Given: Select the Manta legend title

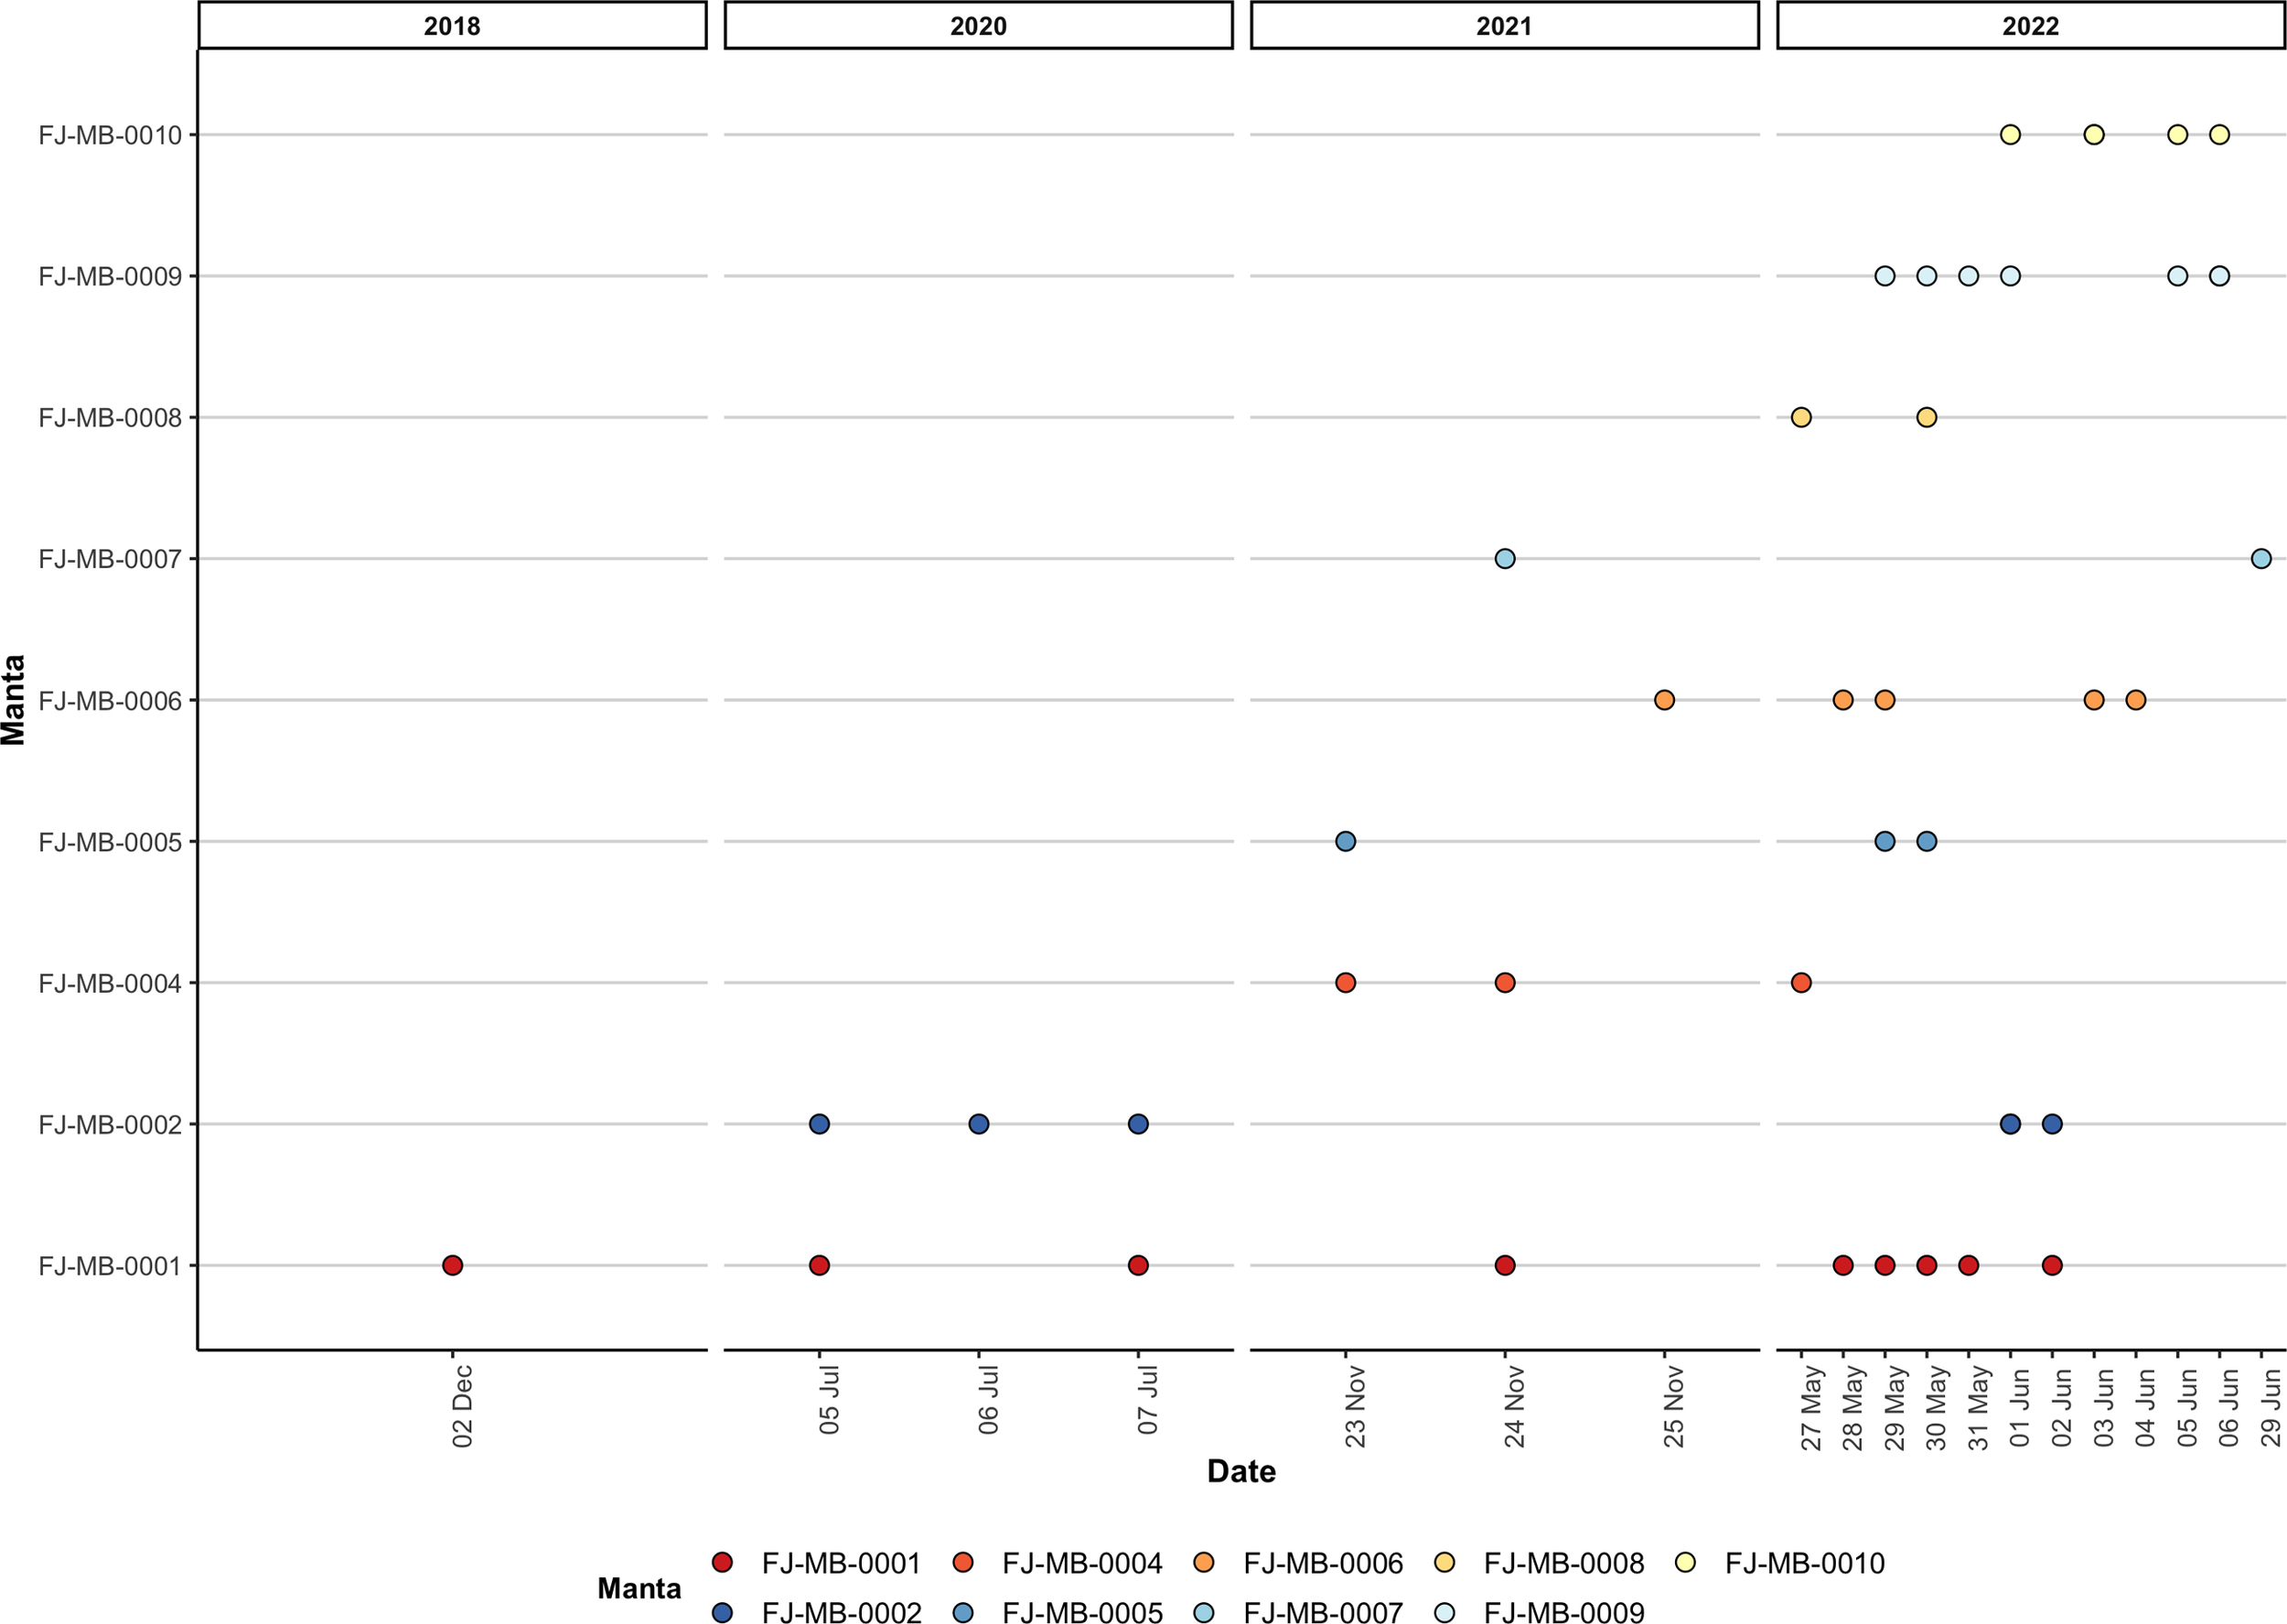Looking at the screenshot, I should coord(639,1588).
